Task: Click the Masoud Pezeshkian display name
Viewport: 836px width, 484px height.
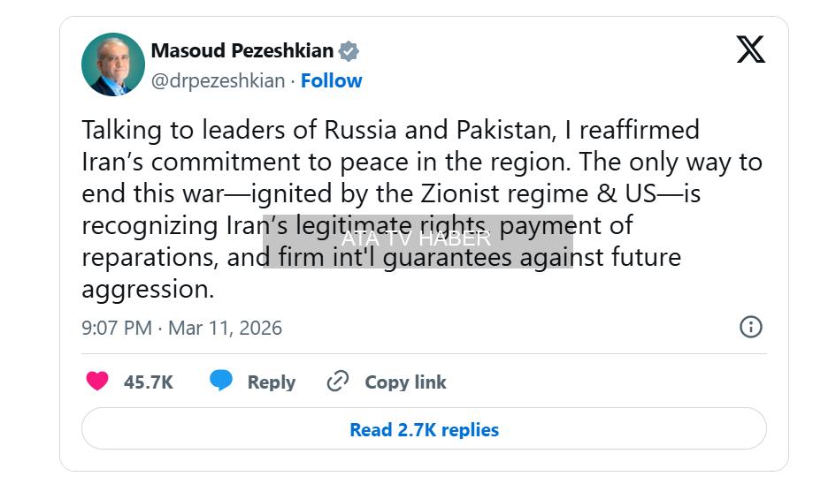Action: 243,50
